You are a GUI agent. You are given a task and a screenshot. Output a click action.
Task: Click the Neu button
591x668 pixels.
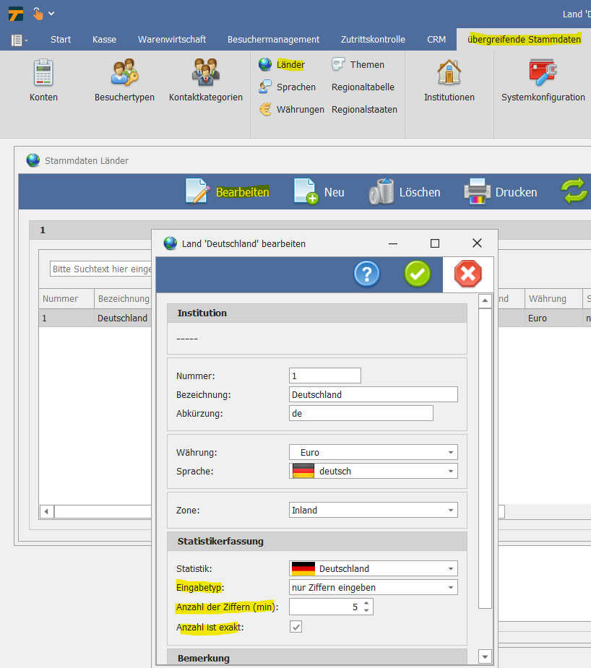pos(319,192)
